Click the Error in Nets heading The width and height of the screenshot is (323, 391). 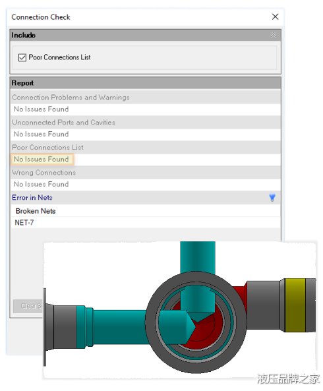[x=32, y=198]
